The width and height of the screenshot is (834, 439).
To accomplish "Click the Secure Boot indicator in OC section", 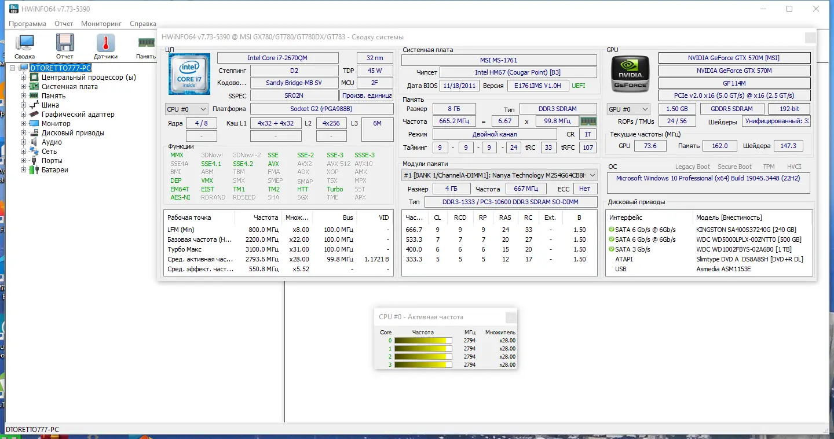I will click(x=734, y=167).
